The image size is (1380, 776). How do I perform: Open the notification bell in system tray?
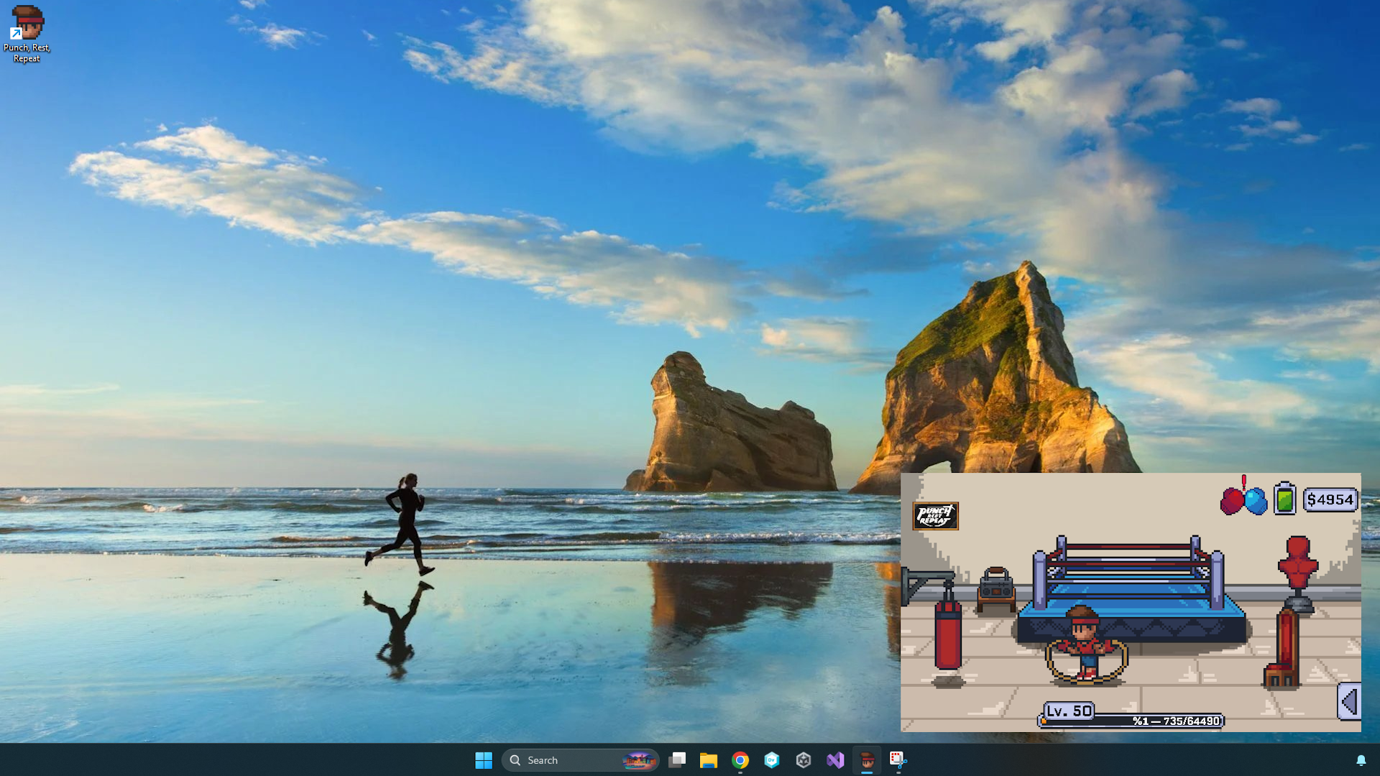pyautogui.click(x=1361, y=760)
